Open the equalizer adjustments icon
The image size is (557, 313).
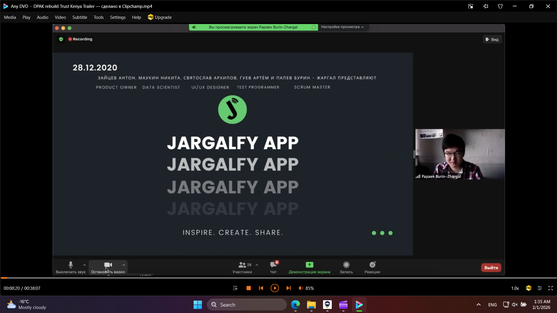(540, 288)
